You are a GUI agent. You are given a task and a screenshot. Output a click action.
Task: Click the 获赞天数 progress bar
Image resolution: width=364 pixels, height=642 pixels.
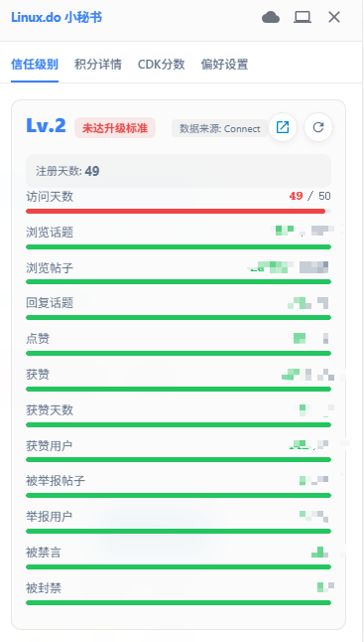click(179, 424)
